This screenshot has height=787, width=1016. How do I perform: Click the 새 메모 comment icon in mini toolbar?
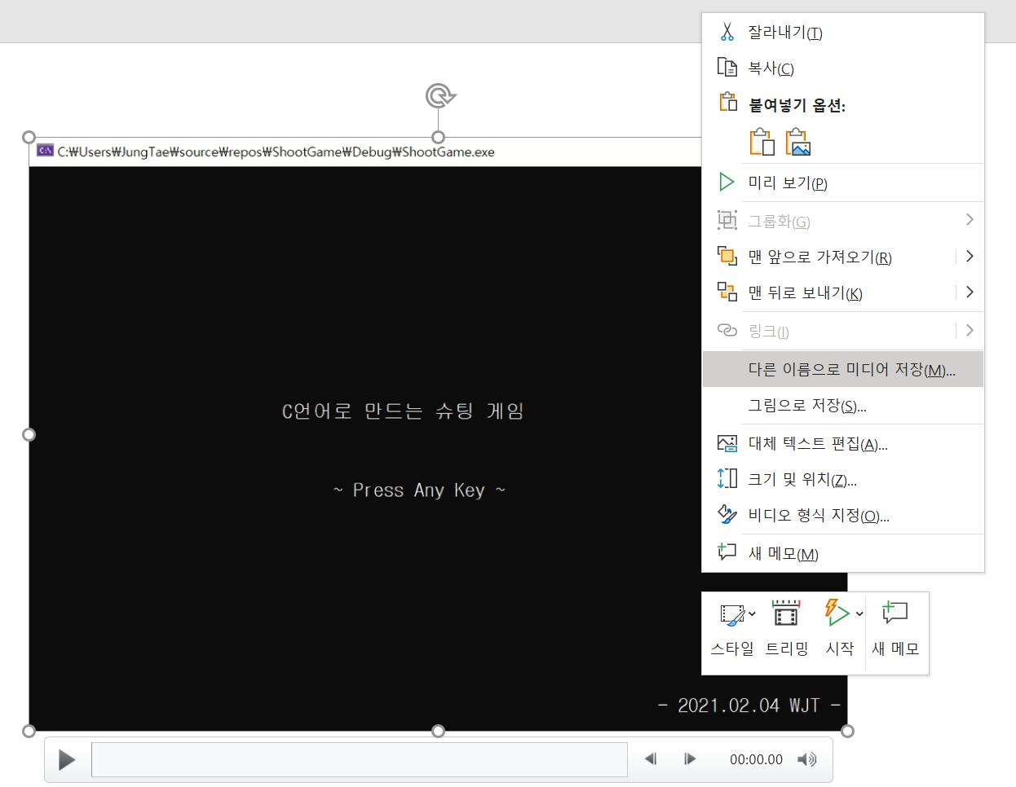[895, 613]
